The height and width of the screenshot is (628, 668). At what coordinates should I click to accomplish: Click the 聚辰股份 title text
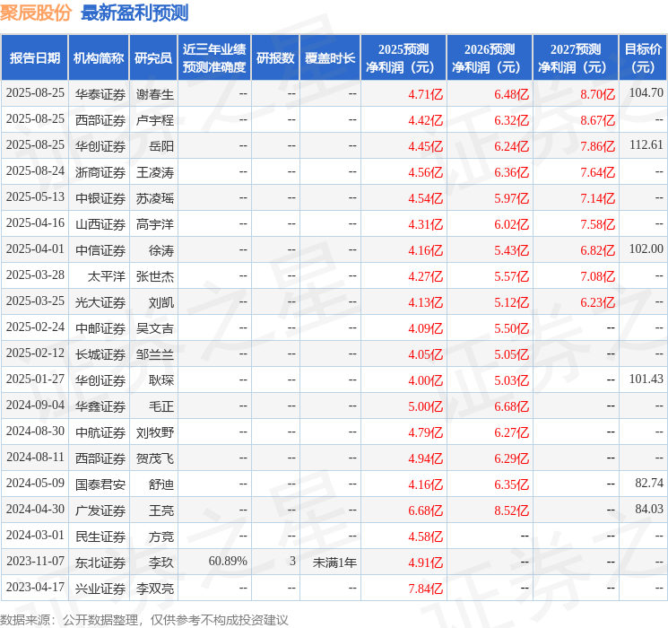(36, 13)
